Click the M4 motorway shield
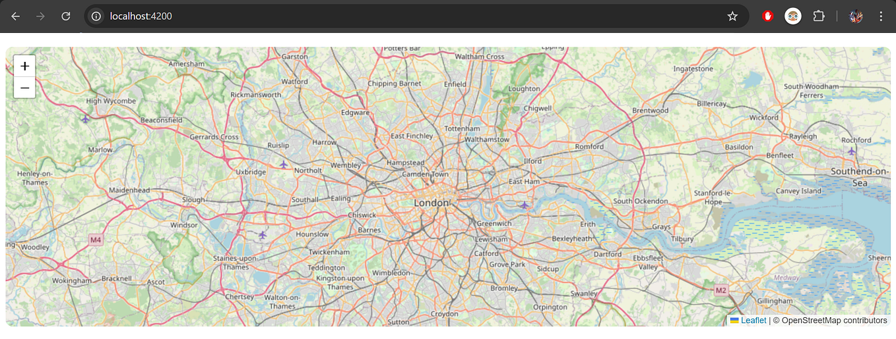The image size is (896, 339). coord(96,240)
